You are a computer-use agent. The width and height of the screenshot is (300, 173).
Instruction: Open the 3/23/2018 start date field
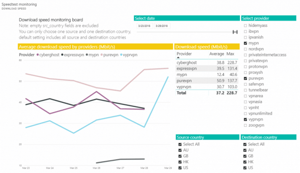click(145, 26)
